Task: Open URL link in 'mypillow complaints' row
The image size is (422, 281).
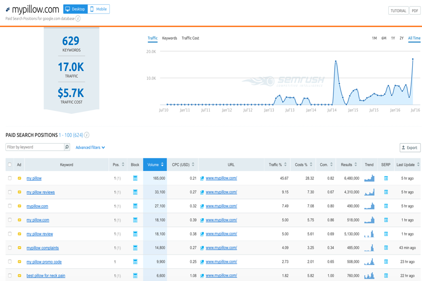Action: (221, 248)
